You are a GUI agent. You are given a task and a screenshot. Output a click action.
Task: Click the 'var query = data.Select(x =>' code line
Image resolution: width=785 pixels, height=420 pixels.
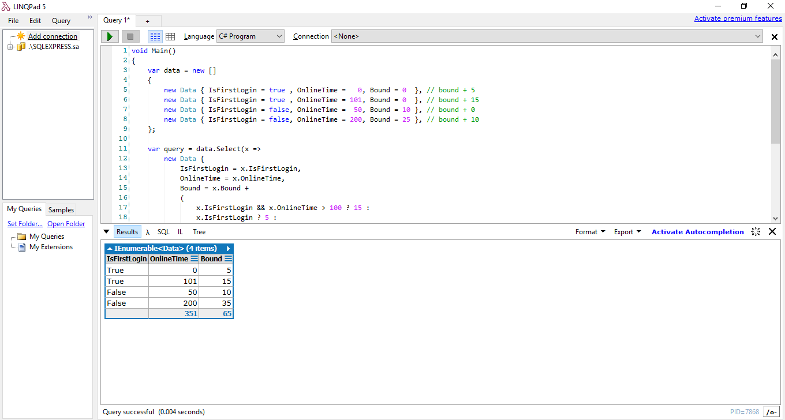tap(204, 149)
